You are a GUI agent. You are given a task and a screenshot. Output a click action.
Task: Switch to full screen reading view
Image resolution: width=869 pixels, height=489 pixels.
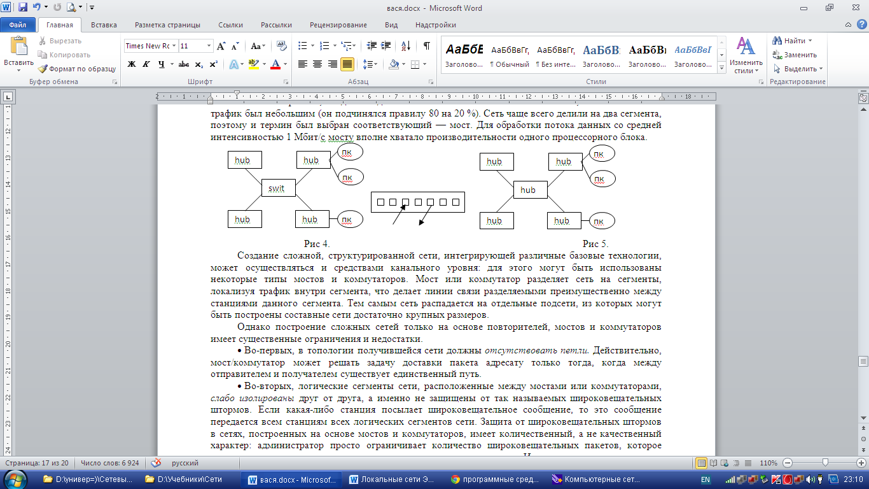tap(713, 463)
